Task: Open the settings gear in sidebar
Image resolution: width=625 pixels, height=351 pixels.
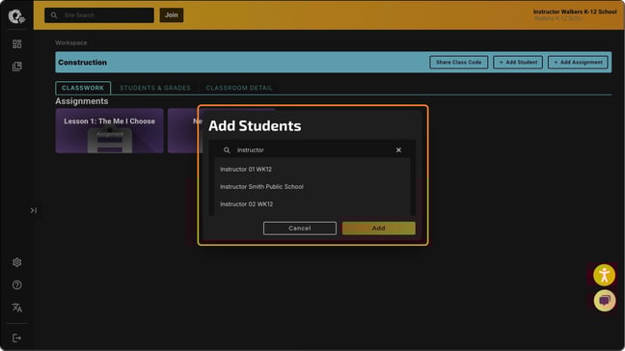Action: 16,262
